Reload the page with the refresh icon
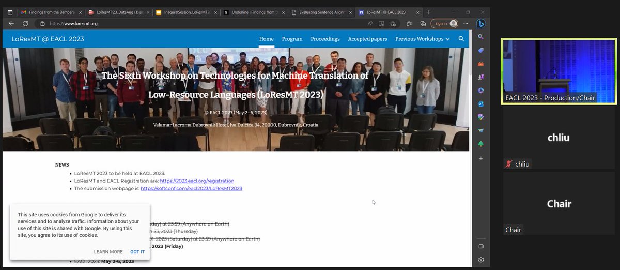Viewport: 620px width, 270px height. coord(25,23)
